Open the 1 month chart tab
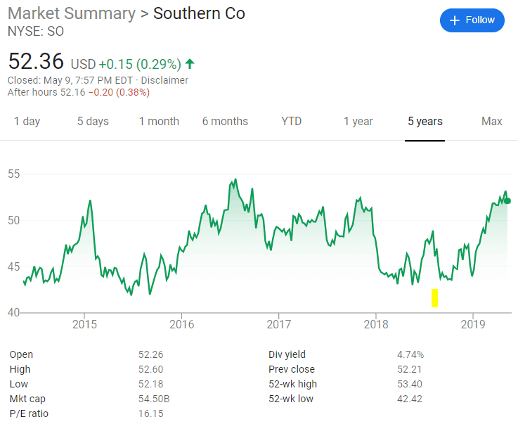The height and width of the screenshot is (424, 518). coord(159,121)
